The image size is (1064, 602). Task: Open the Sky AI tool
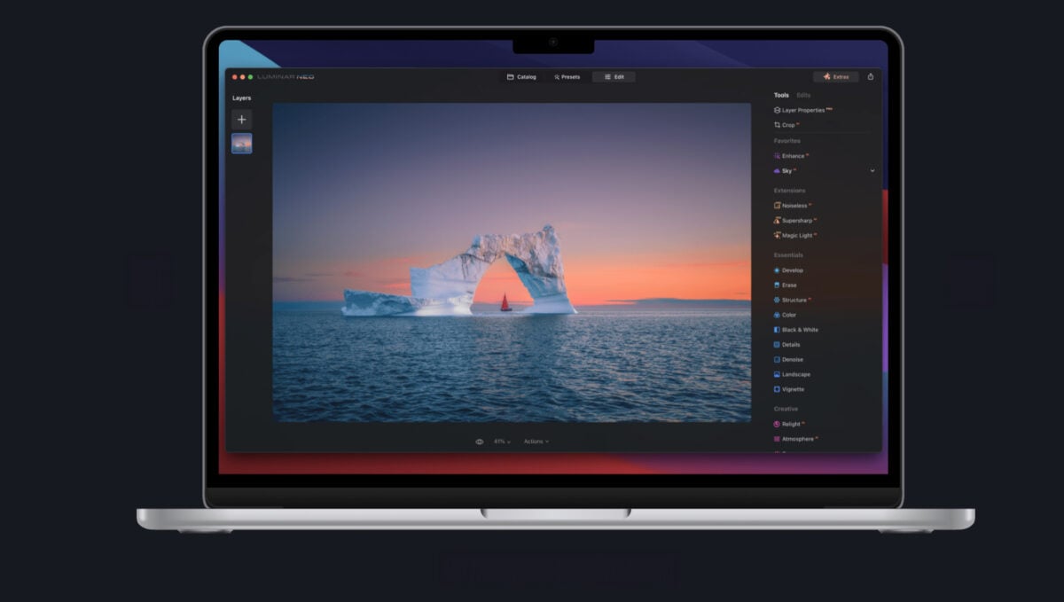(785, 170)
